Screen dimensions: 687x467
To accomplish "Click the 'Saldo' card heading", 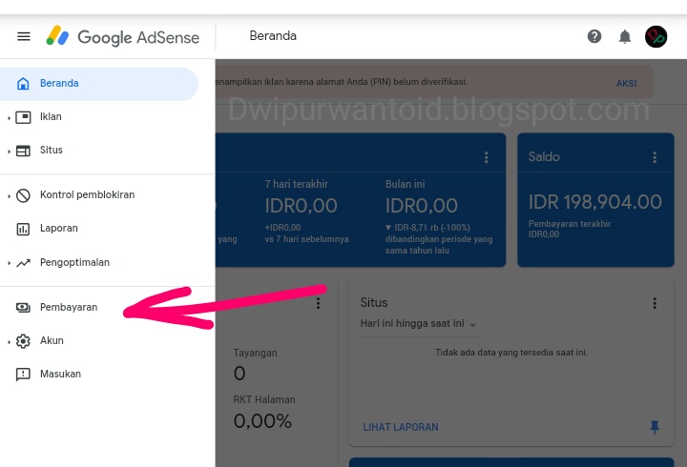I will coord(544,156).
